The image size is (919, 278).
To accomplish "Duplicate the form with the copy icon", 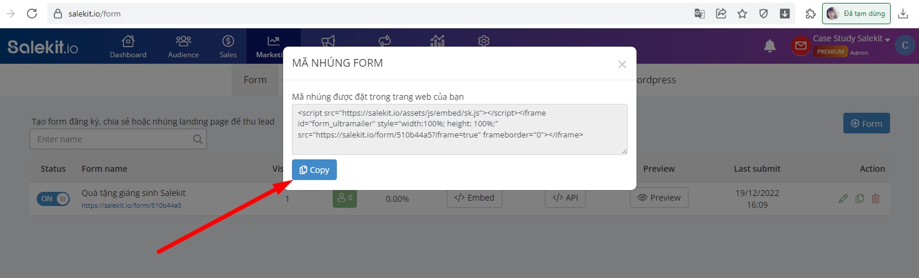I will 860,199.
